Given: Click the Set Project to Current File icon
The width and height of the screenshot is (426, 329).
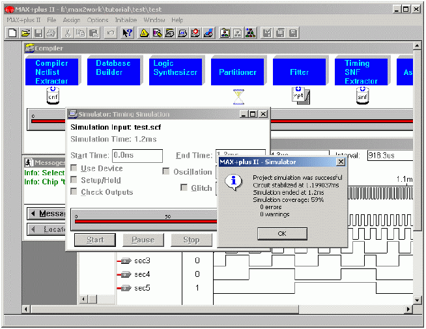Looking at the screenshot, I should pyautogui.click(x=238, y=33).
